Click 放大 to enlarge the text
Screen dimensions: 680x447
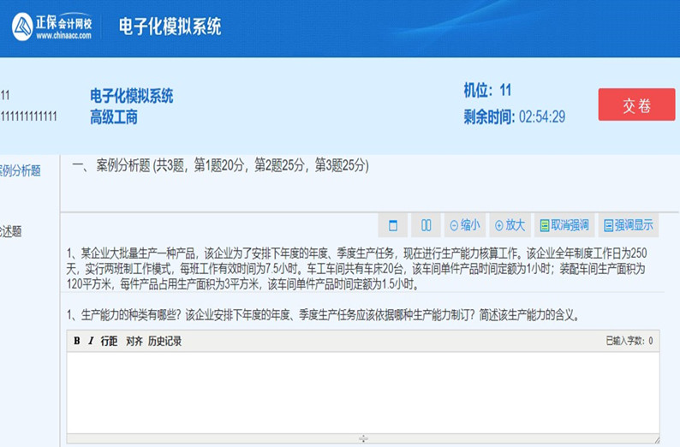510,226
